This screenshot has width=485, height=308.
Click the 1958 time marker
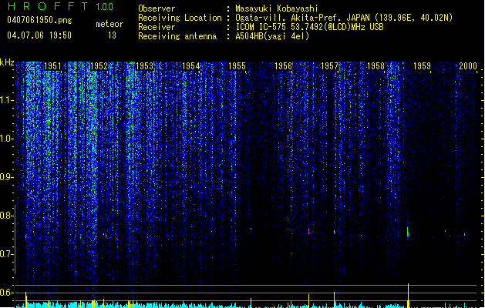pyautogui.click(x=376, y=66)
